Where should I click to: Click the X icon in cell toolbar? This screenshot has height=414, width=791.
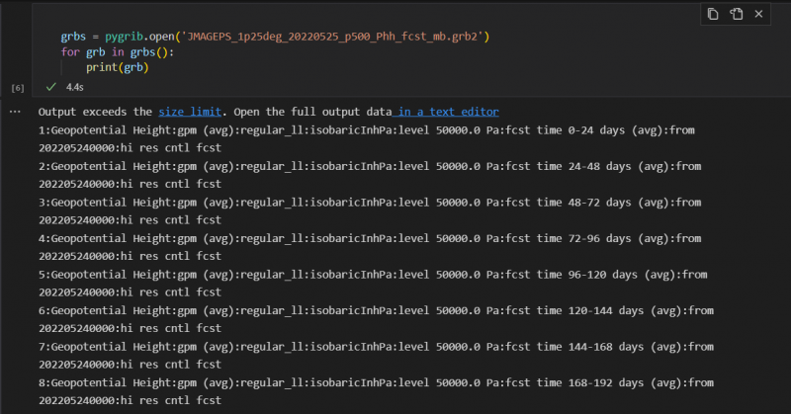pos(761,14)
